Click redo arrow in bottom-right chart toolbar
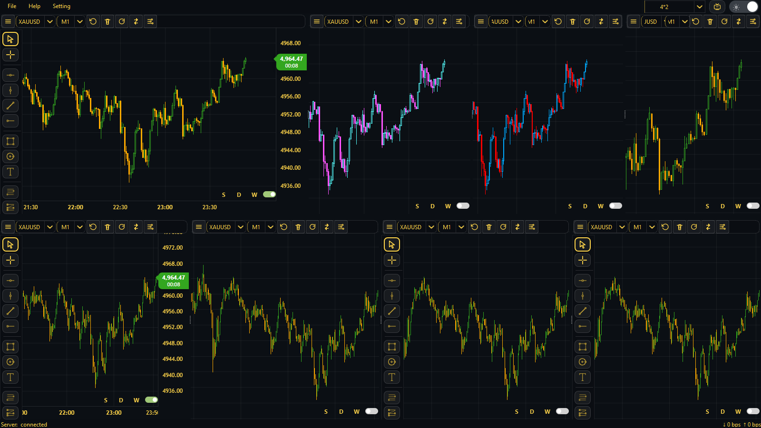This screenshot has width=761, height=428. point(694,227)
